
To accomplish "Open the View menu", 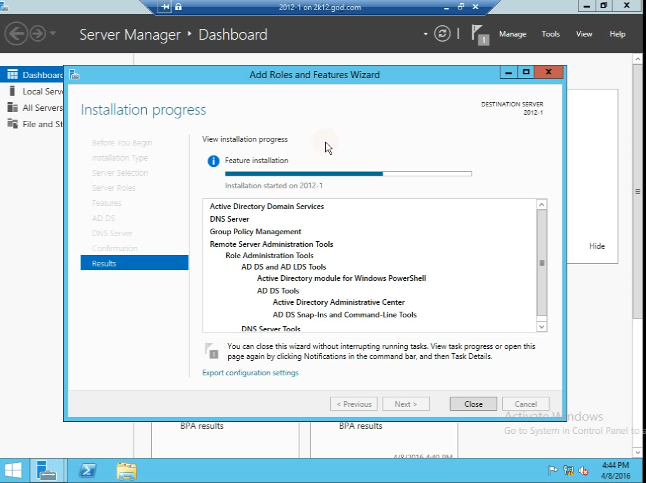I will tap(584, 34).
